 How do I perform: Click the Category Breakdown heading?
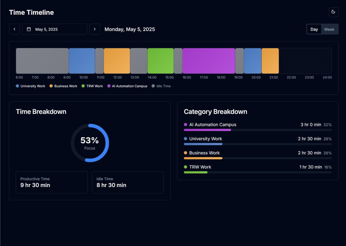pyautogui.click(x=215, y=112)
